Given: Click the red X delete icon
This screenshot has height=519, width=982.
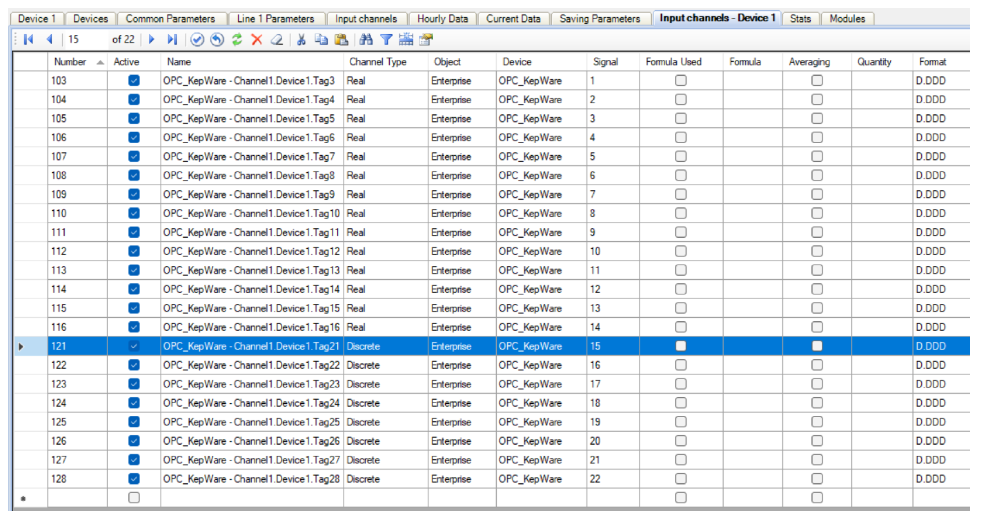Looking at the screenshot, I should [257, 39].
